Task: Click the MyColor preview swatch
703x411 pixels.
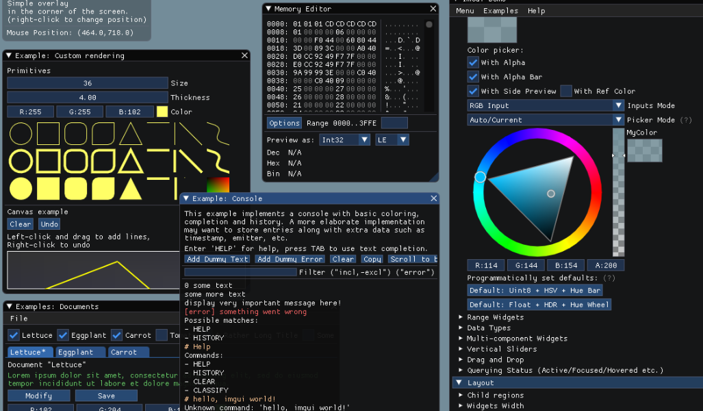Action: tap(645, 150)
